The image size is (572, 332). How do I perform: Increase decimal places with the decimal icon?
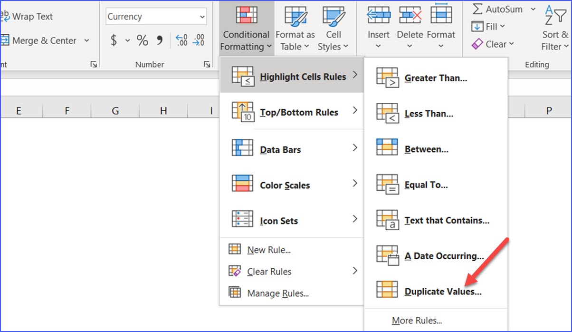pos(181,40)
